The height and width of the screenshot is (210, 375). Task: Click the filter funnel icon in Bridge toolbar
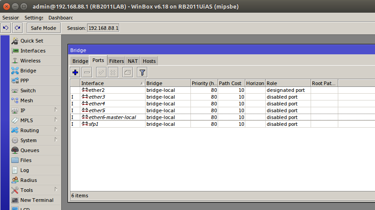(x=142, y=72)
